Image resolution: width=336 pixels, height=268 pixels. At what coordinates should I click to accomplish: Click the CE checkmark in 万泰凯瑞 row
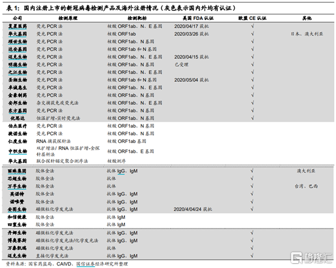tap(252, 248)
